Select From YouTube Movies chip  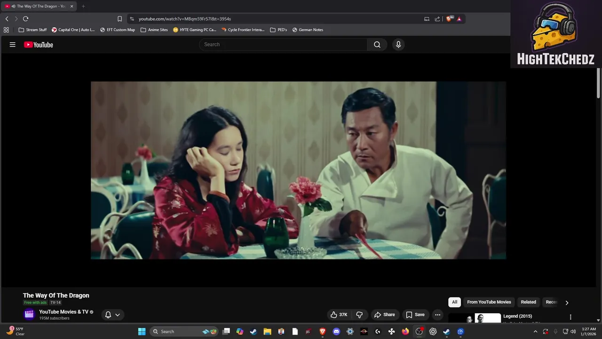point(489,302)
